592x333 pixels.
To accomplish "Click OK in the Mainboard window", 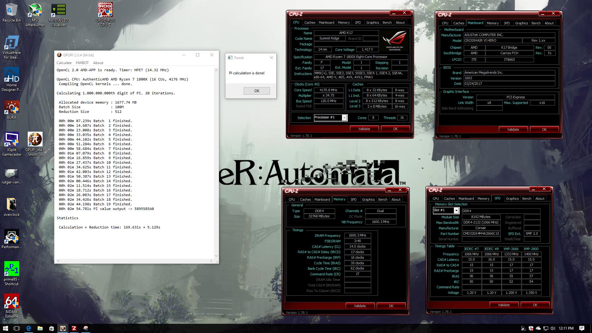I will 544,129.
